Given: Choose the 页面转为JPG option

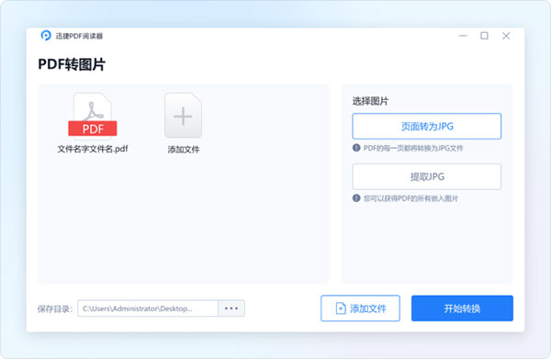Looking at the screenshot, I should (x=427, y=126).
